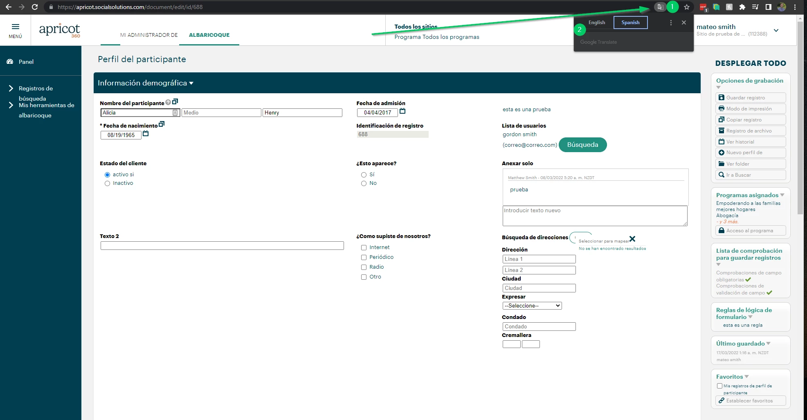The image size is (807, 420).
Task: Click the browser back arrow
Action: (x=9, y=7)
